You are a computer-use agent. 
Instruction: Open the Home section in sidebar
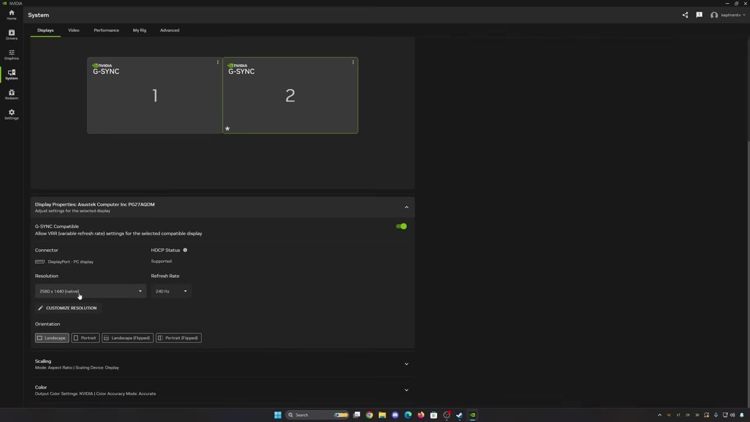point(11,15)
